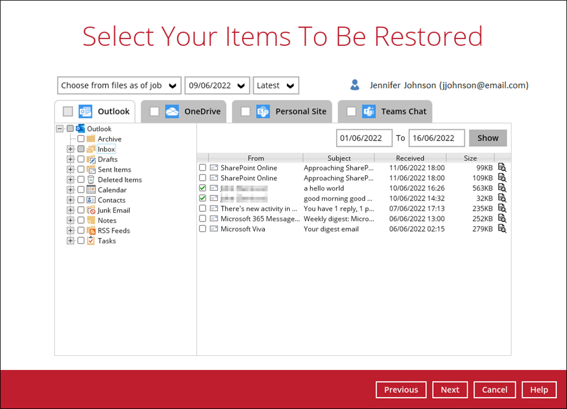
Task: Click the start date field 01/06/2022
Action: click(364, 138)
